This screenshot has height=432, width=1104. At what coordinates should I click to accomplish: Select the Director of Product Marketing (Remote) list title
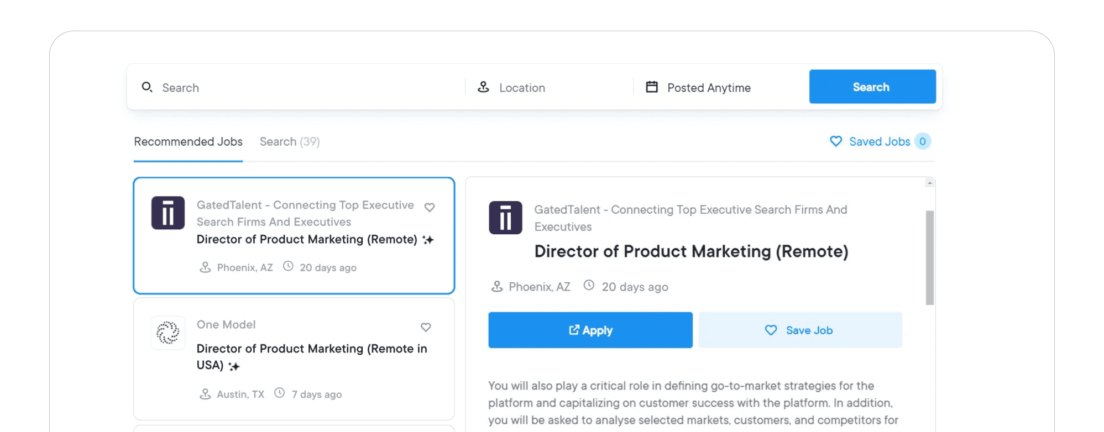pyautogui.click(x=307, y=239)
